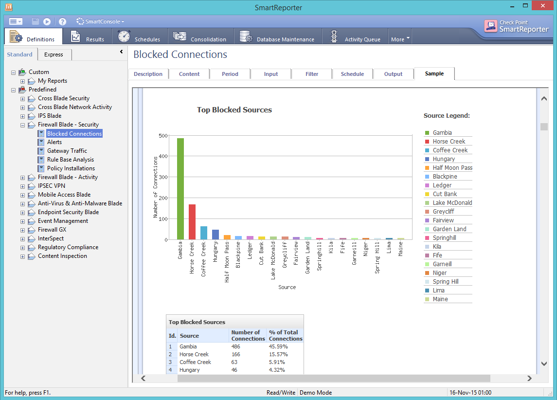Expand Cross Blade Security folder
557x400 pixels.
[23, 99]
